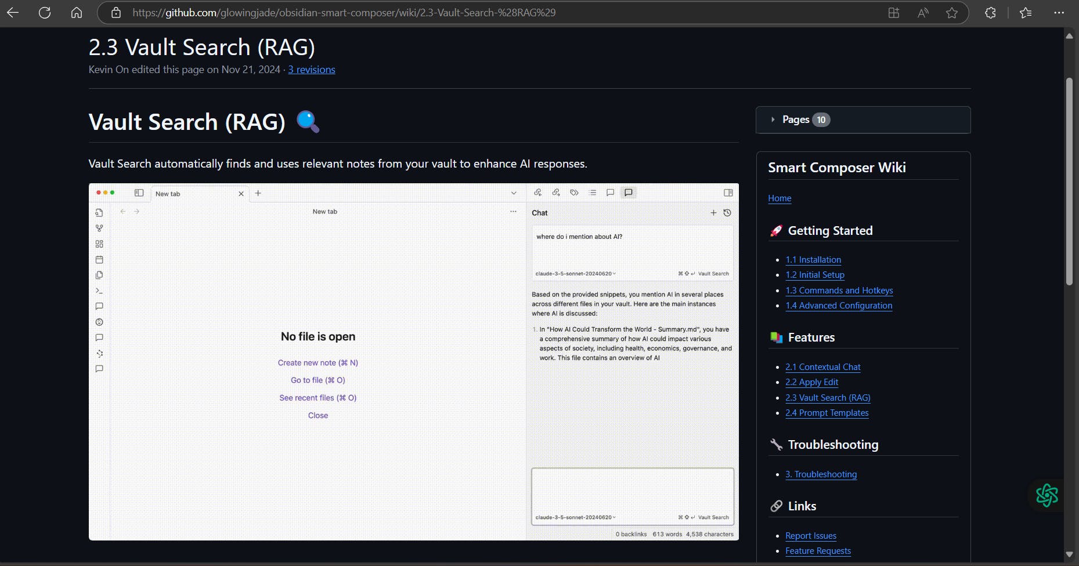Open the Report Issues link

[x=811, y=536]
